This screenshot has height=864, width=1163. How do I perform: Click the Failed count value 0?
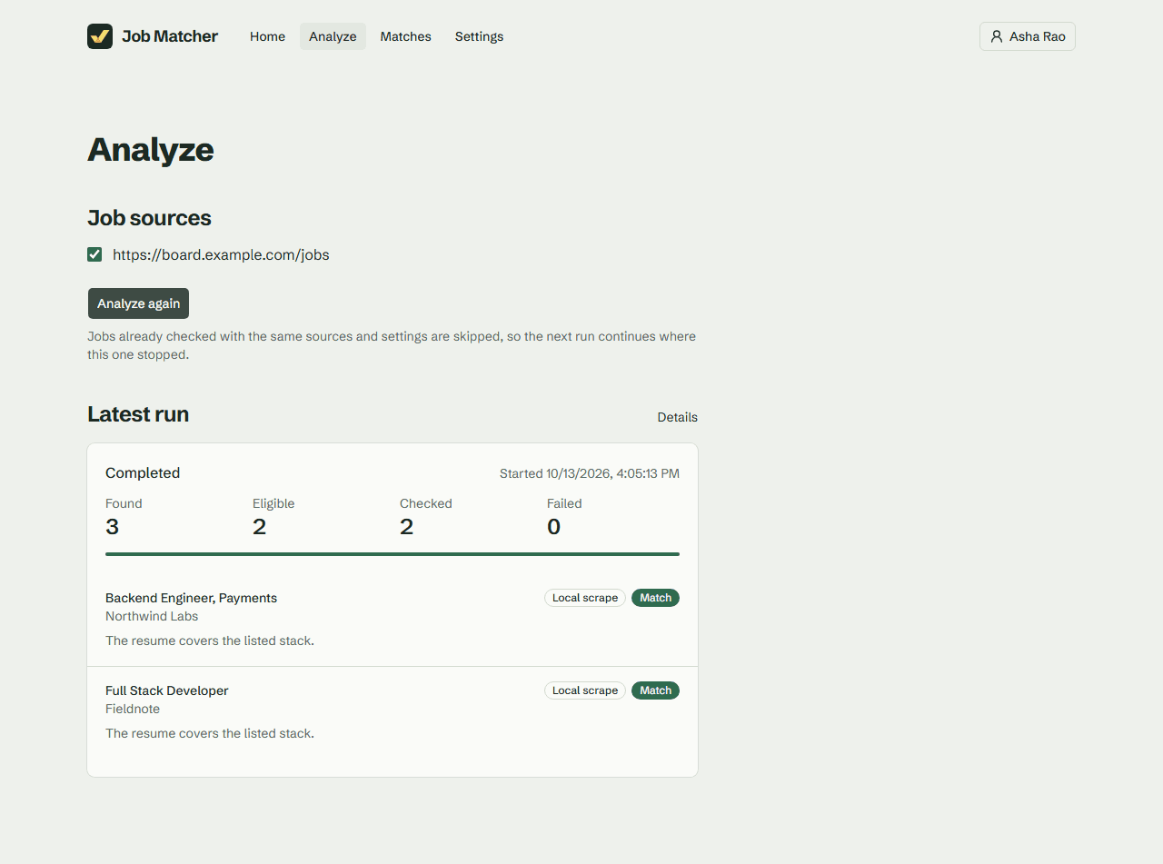coord(553,527)
